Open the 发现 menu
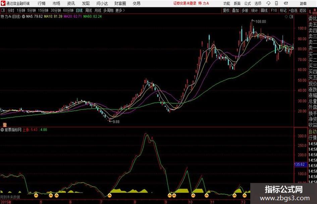The image size is (317, 204). pos(86,3)
